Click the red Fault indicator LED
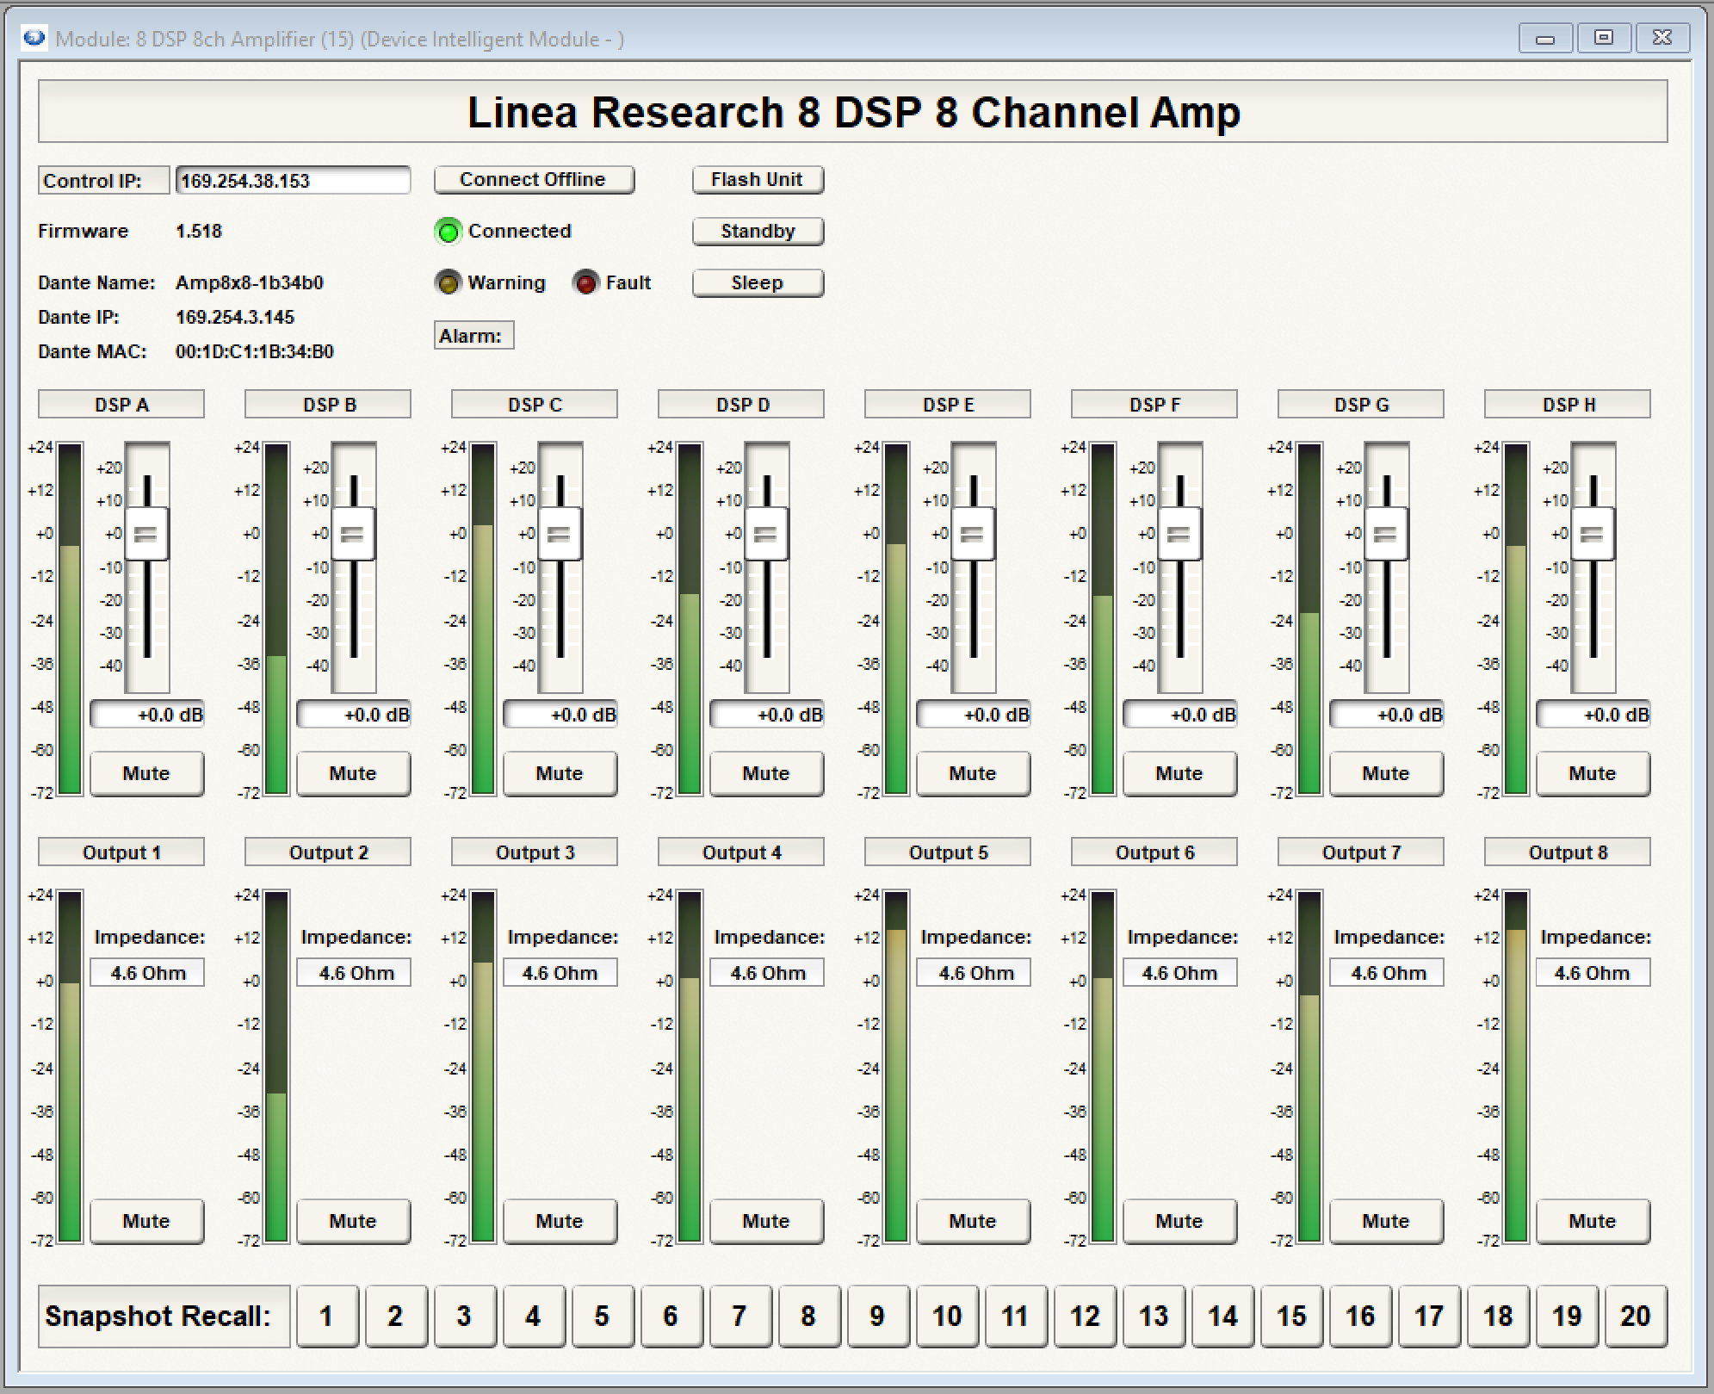The height and width of the screenshot is (1394, 1714). [586, 283]
